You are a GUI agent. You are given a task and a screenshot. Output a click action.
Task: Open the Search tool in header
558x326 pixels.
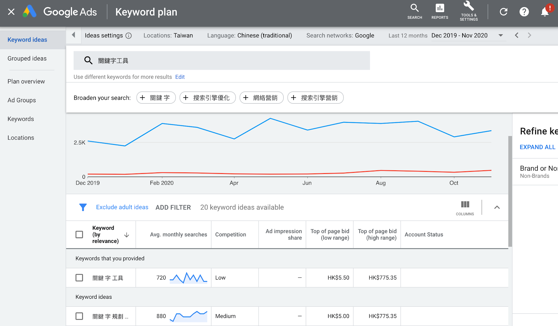[x=415, y=12]
